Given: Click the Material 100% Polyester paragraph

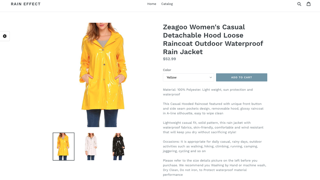Looking at the screenshot, I should [208, 92].
